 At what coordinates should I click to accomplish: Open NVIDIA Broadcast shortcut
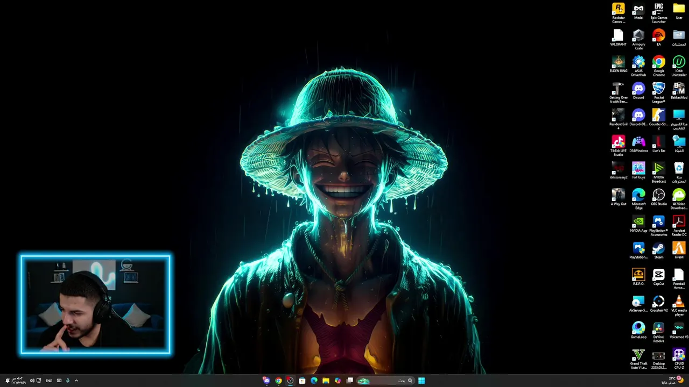point(659,173)
